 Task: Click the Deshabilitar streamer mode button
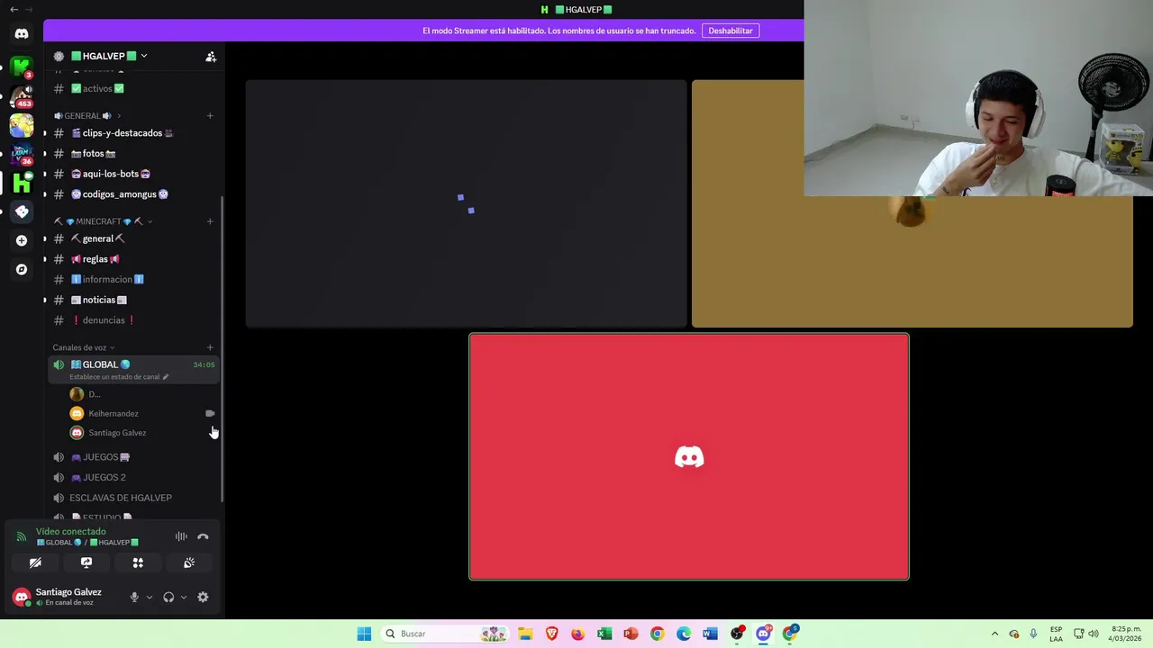(x=731, y=31)
